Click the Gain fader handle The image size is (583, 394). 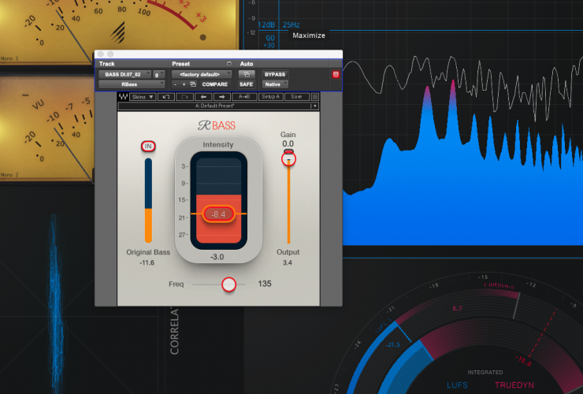coord(288,159)
